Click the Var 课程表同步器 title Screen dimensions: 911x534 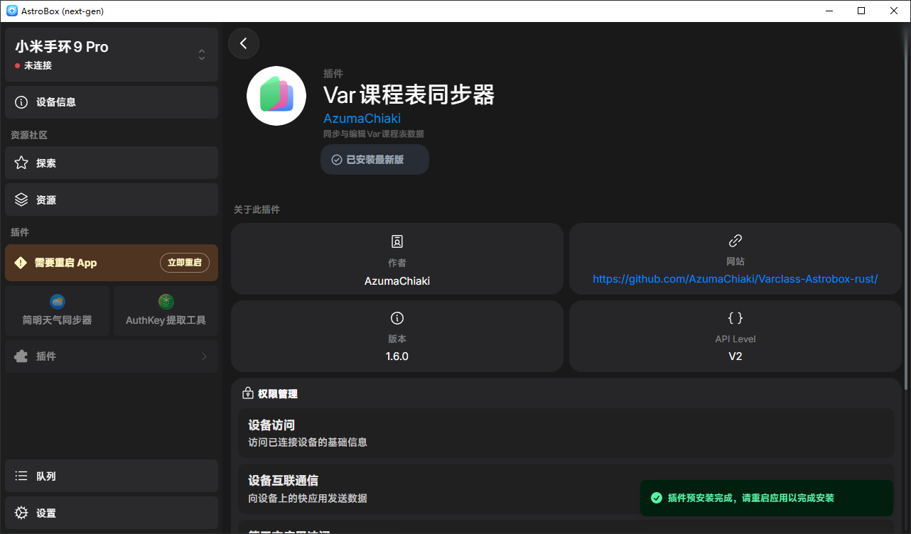pyautogui.click(x=409, y=94)
